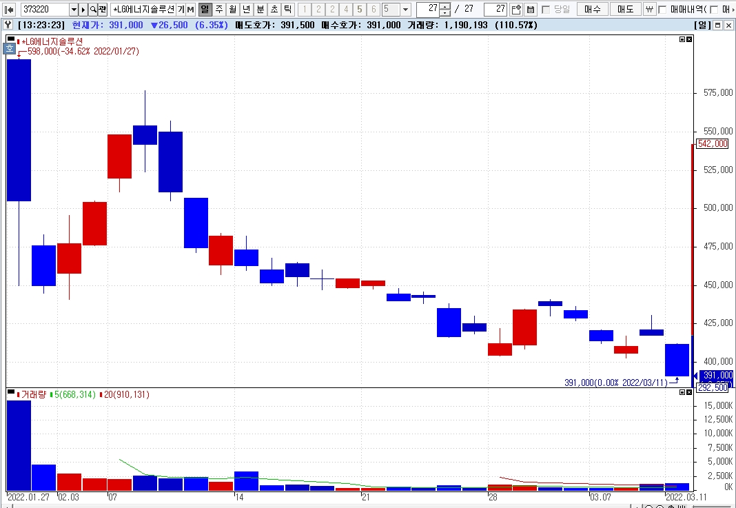736x508 pixels.
Task: Select the 일 daily chart period
Action: (x=205, y=9)
